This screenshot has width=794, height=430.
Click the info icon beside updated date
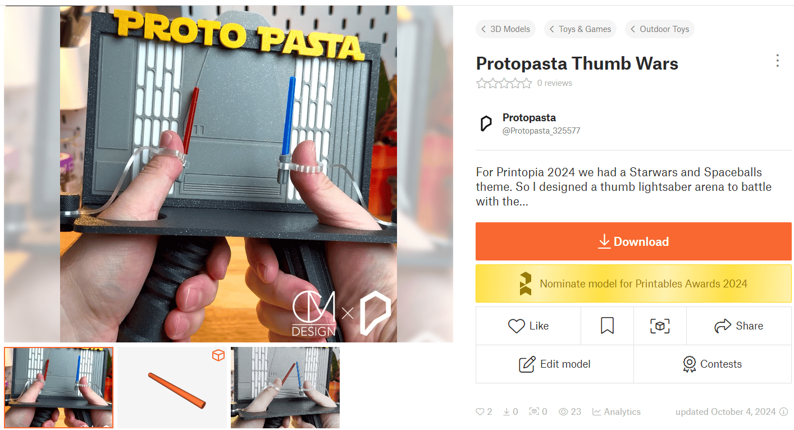(x=784, y=411)
